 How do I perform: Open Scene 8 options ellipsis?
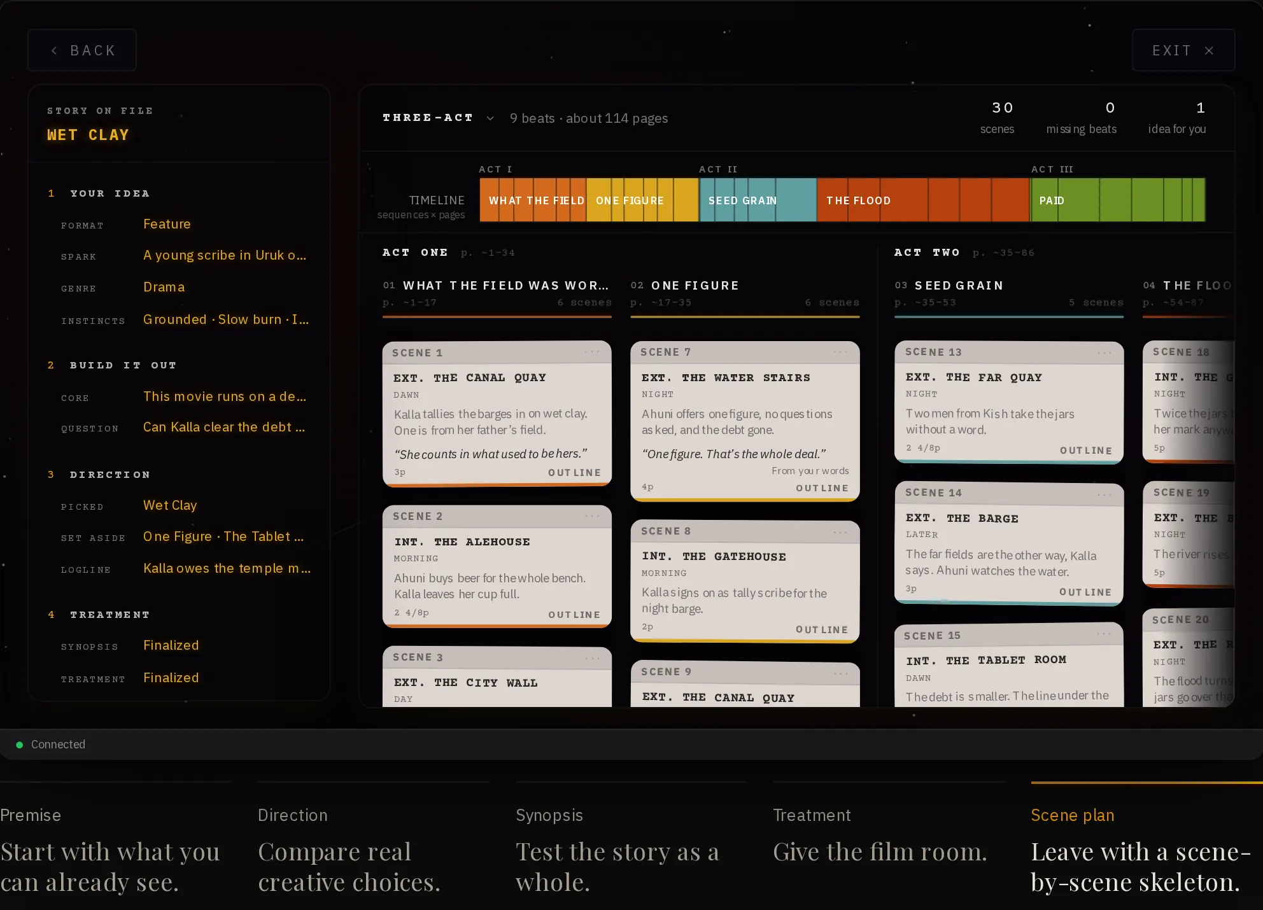pos(840,532)
